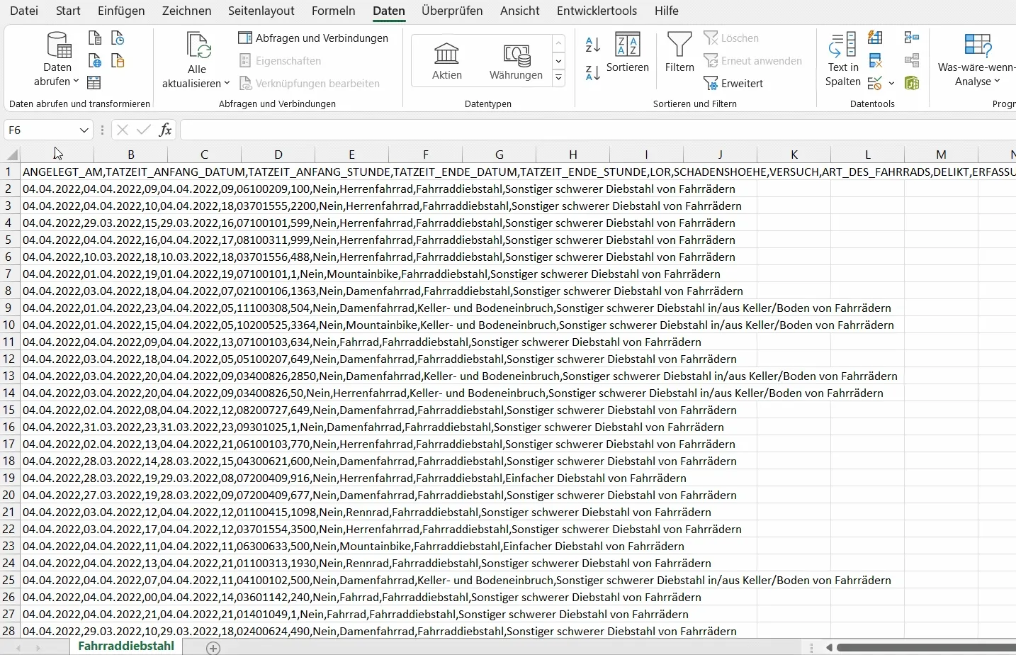Open the Erweitert advanced filter
Image resolution: width=1016 pixels, height=655 pixels.
[x=734, y=84]
